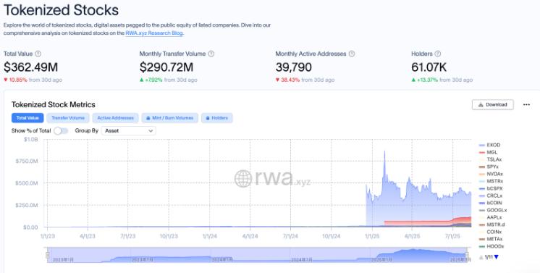Image resolution: width=540 pixels, height=273 pixels.
Task: Switch to the Active Addresses tab
Action: coord(115,118)
